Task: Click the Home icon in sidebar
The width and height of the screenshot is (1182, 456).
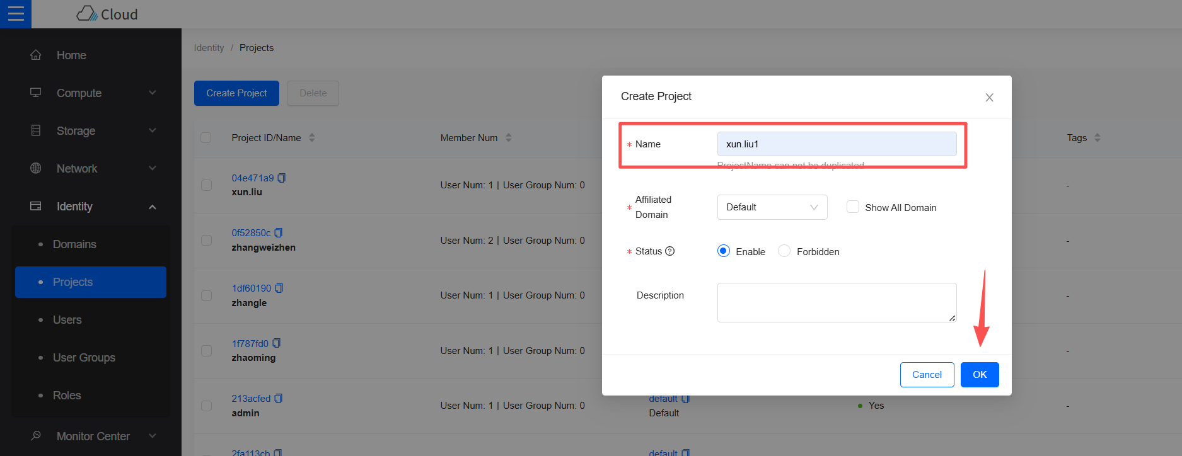Action: (36, 55)
